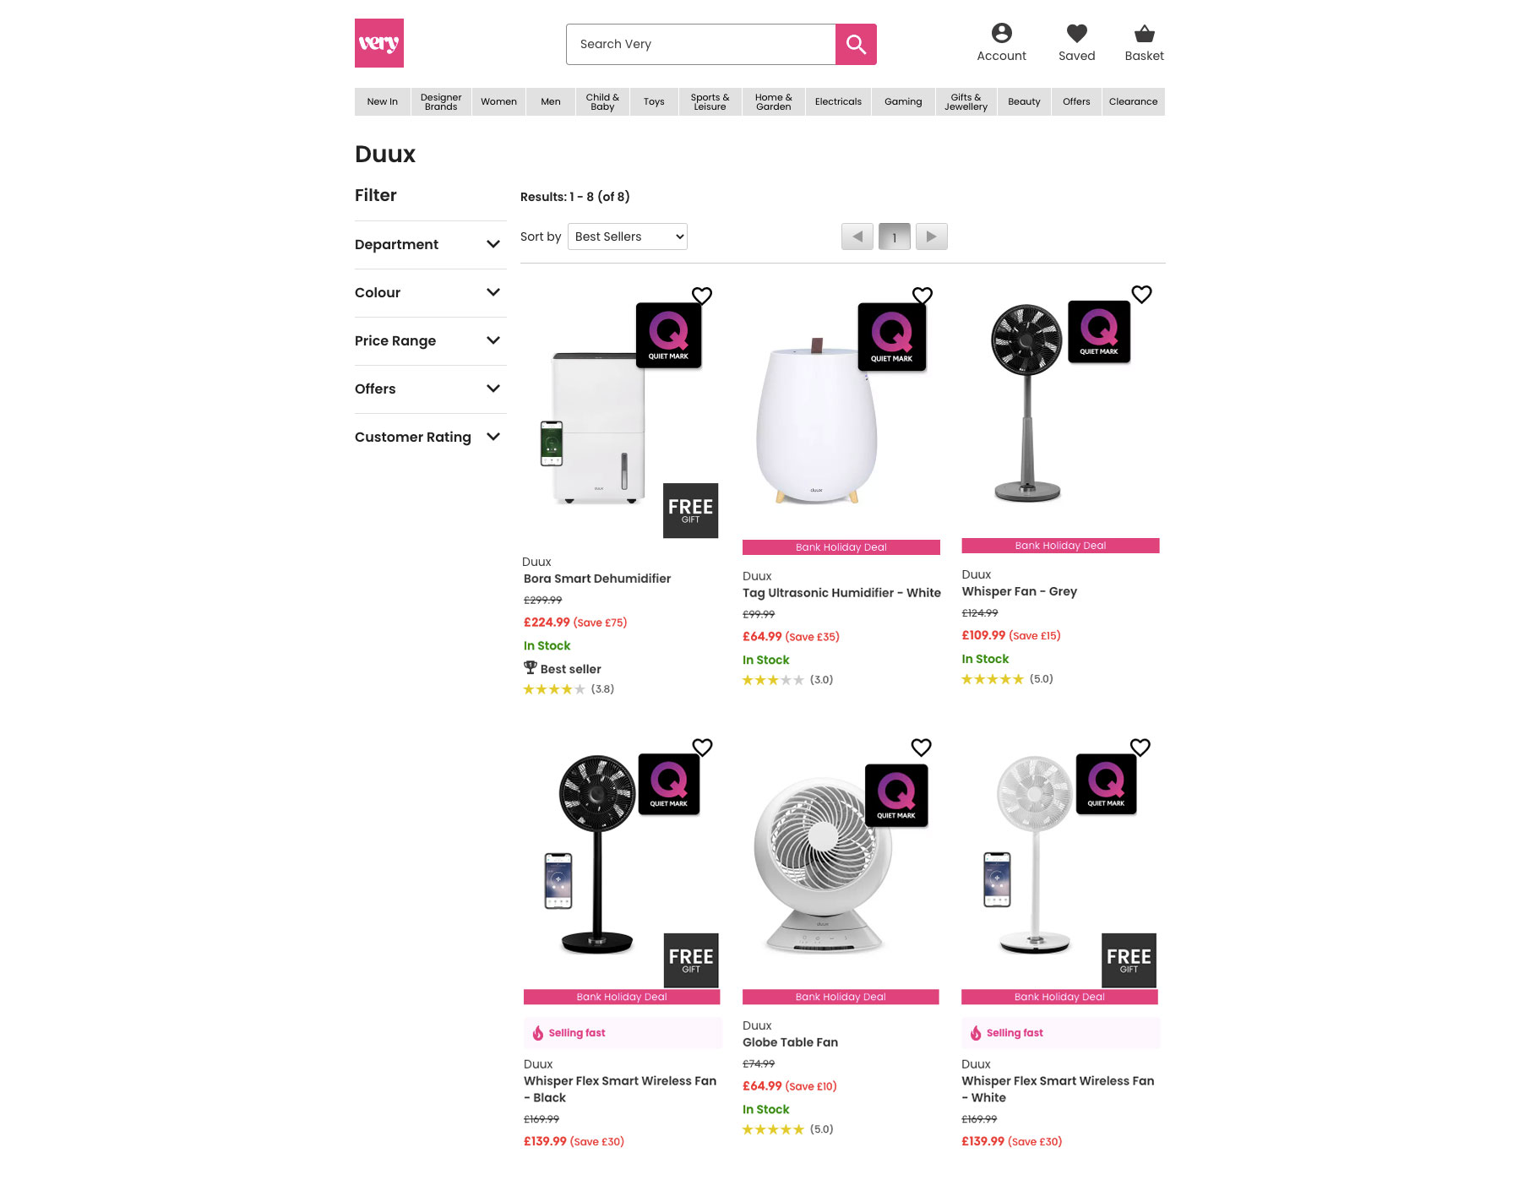Click the Free Gift badge on Bora Dehumidifier

[x=690, y=510]
